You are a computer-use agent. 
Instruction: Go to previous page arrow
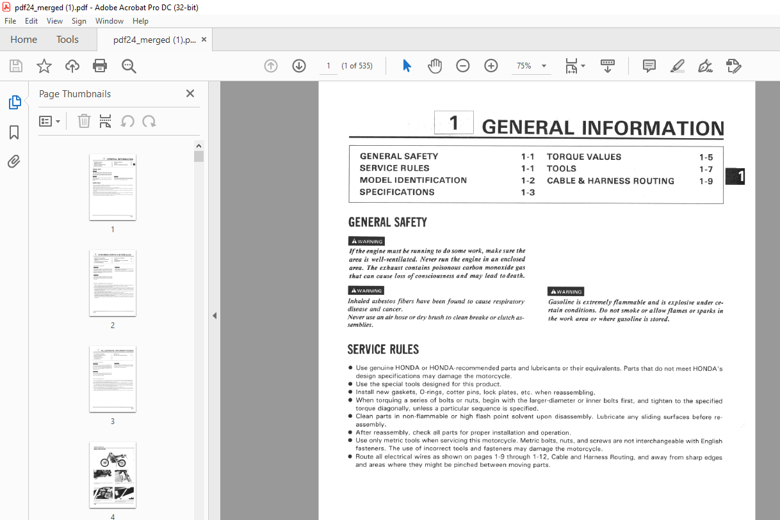271,66
